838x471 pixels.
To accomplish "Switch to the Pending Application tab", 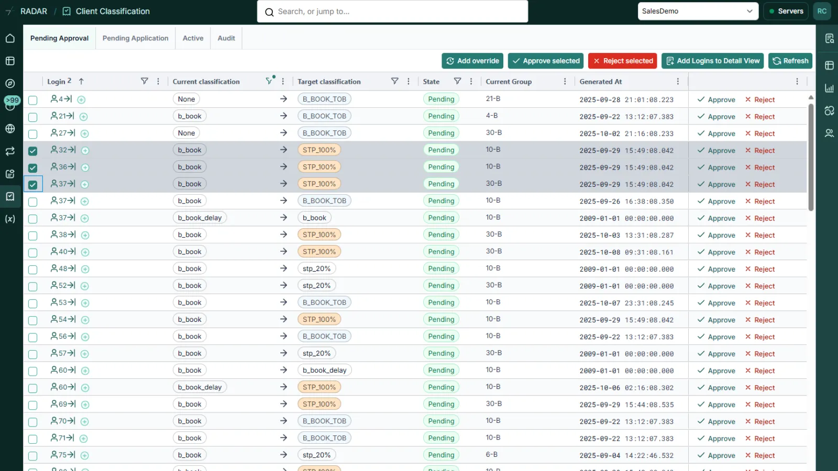I will tap(135, 38).
